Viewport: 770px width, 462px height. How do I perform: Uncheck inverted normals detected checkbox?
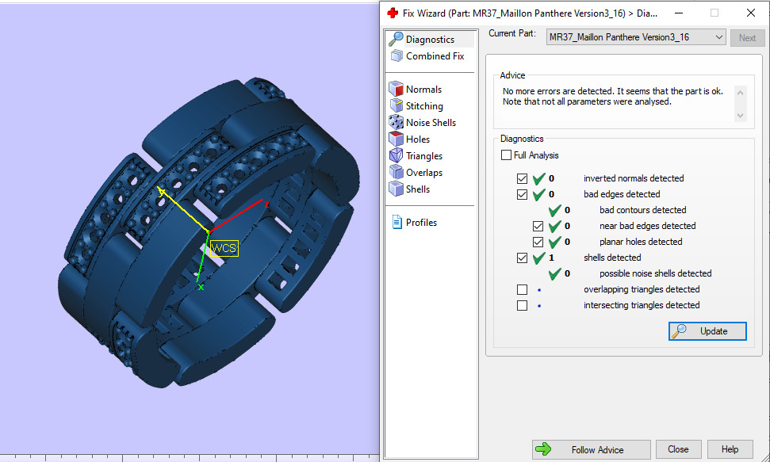pos(522,178)
